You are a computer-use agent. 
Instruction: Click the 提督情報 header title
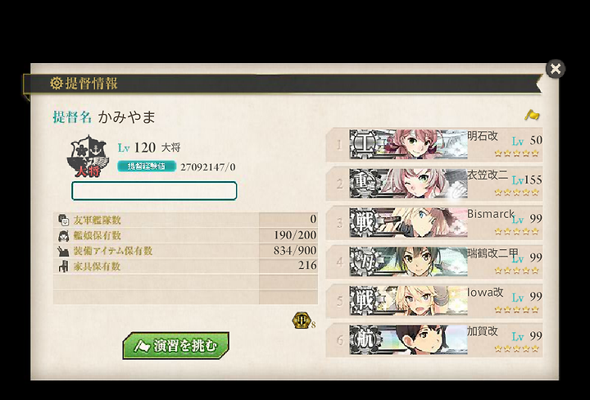coord(92,83)
